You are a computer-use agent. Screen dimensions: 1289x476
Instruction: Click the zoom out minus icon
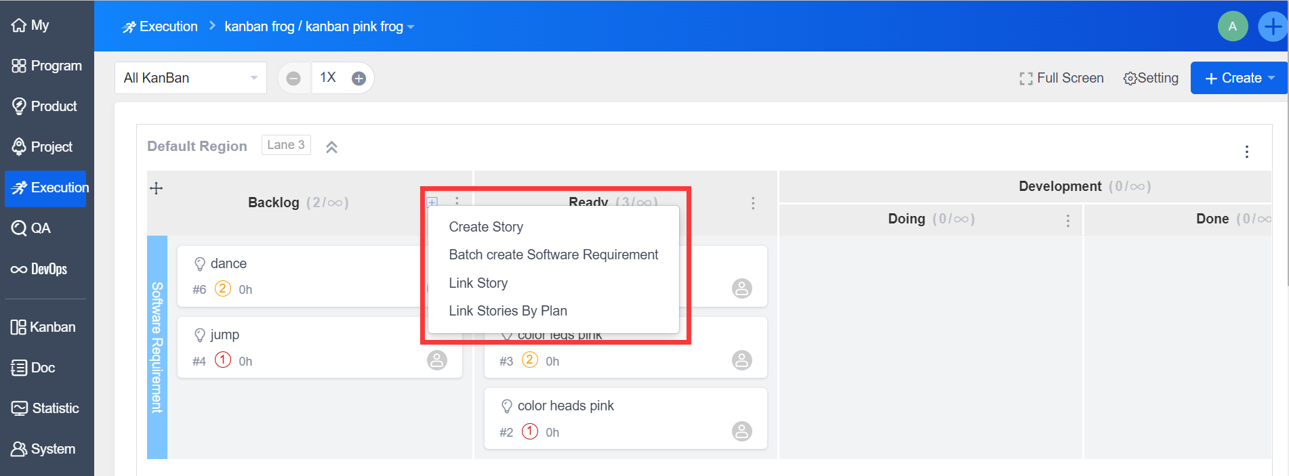pos(293,79)
